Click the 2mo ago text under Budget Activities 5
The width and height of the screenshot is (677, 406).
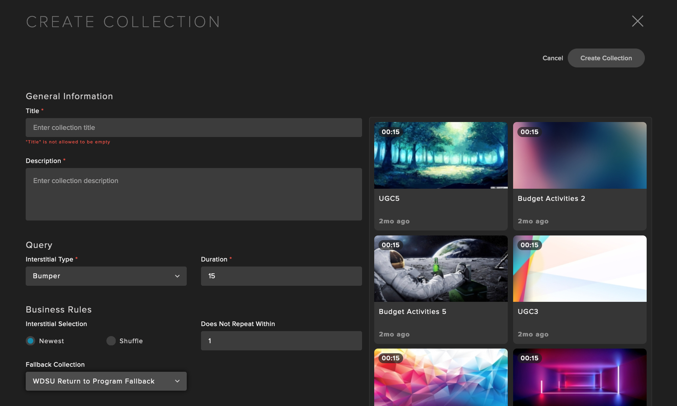click(x=394, y=334)
